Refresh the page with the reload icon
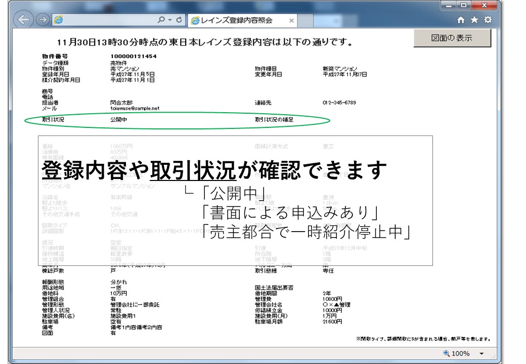The image size is (526, 364). pos(179,20)
